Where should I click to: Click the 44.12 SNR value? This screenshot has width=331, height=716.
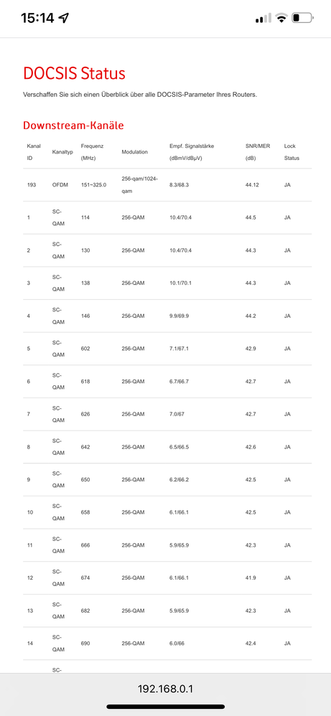pos(252,185)
